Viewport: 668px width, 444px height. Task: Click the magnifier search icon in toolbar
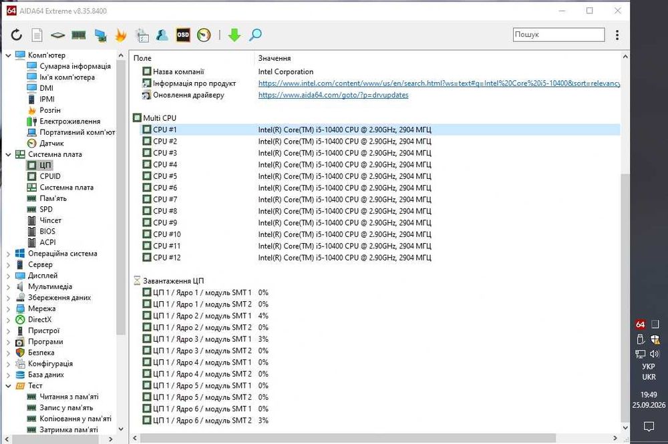[x=255, y=35]
